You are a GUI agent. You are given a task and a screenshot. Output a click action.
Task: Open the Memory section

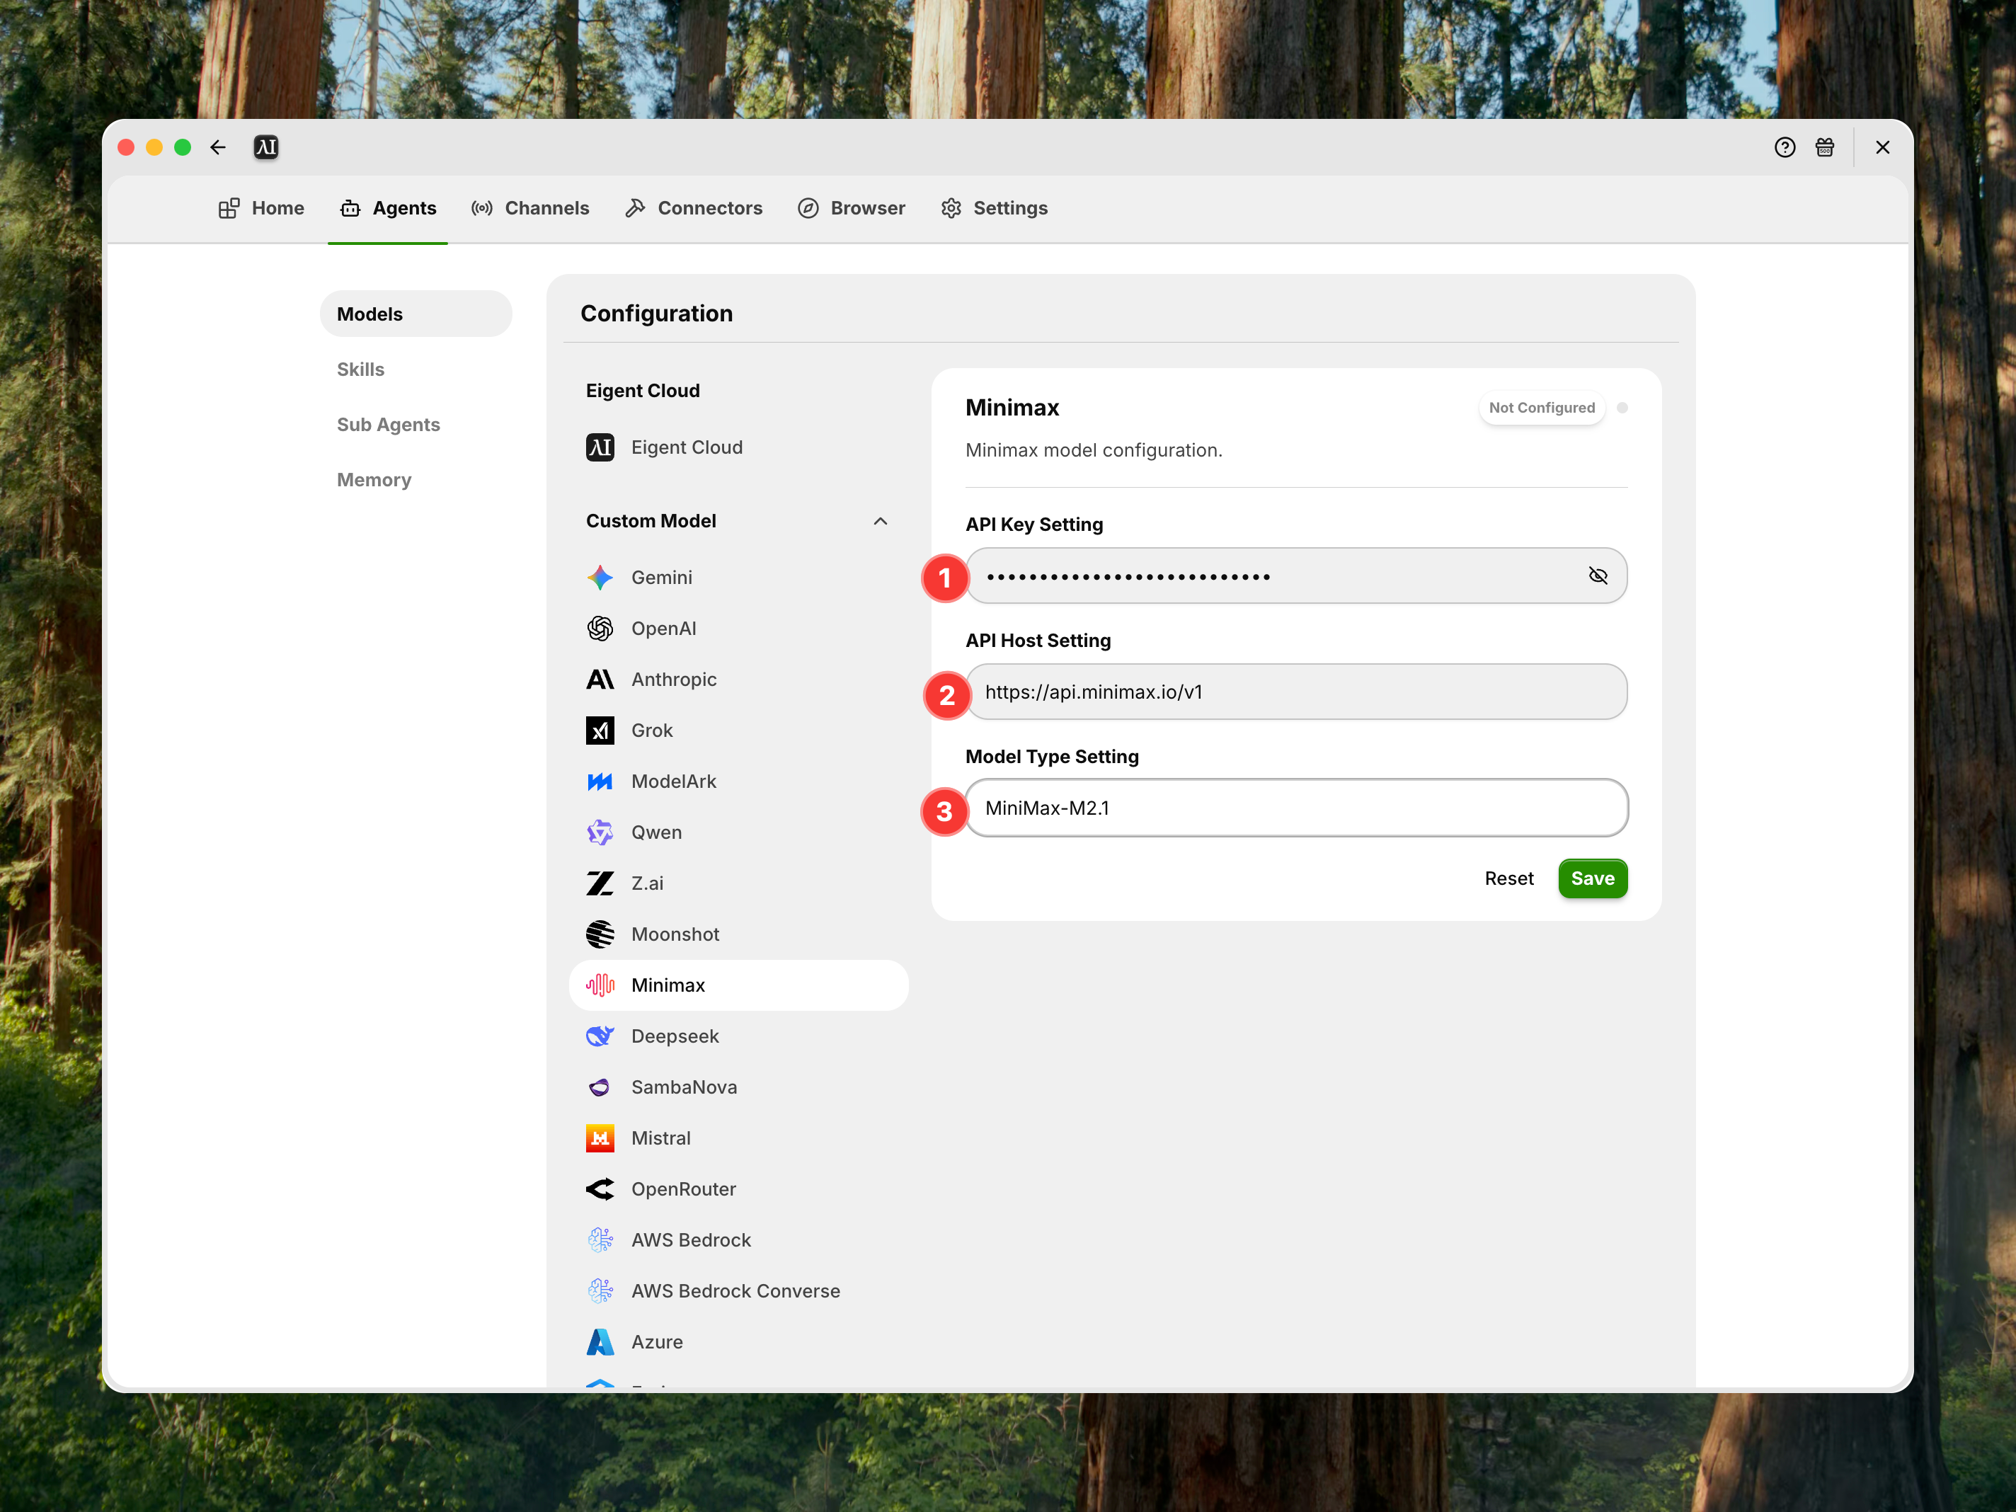[x=374, y=479]
